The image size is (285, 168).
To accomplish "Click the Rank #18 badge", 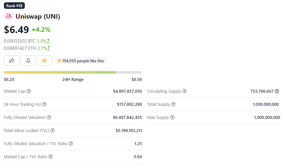I will [14, 6].
